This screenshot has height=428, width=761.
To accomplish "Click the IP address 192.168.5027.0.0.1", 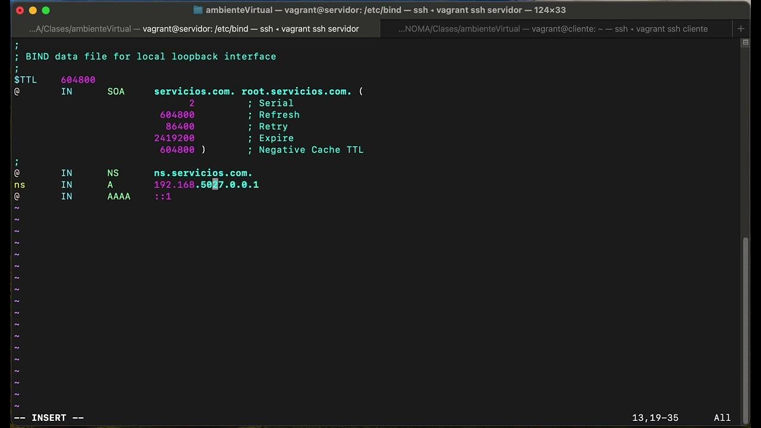I will coord(206,185).
